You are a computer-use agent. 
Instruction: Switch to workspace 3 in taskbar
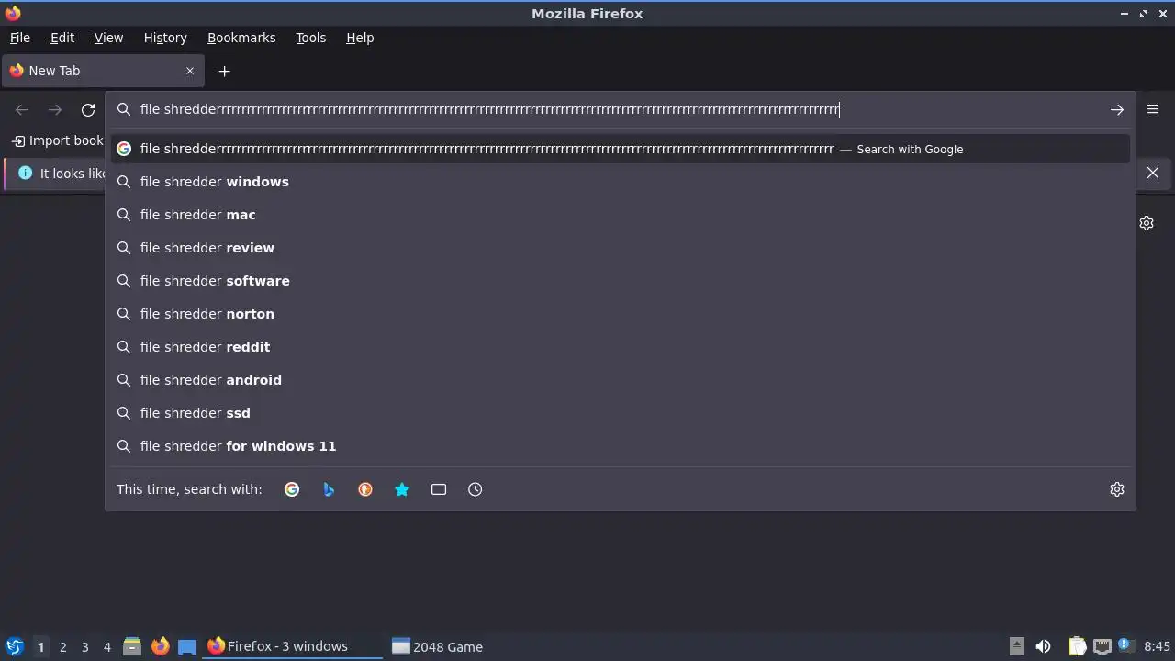tap(84, 647)
